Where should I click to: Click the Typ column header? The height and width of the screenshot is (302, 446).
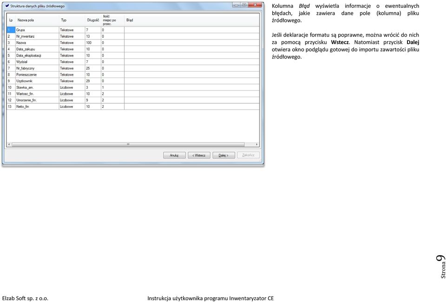click(72, 20)
